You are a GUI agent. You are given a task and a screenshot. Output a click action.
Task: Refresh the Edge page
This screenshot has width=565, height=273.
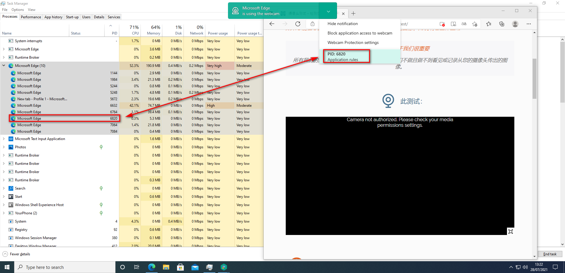(x=298, y=24)
